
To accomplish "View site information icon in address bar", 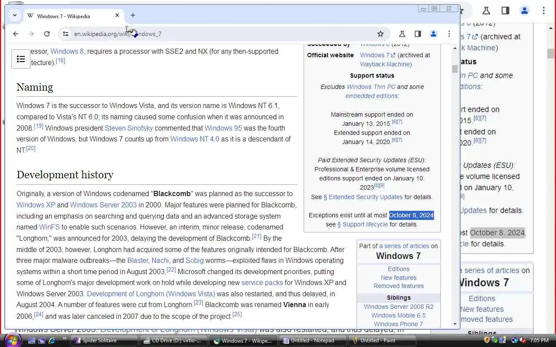I will tap(65, 34).
